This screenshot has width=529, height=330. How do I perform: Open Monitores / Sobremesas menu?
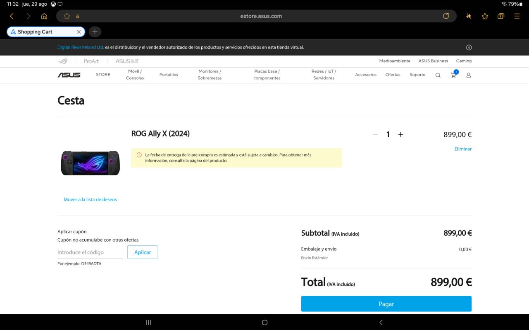(x=210, y=75)
